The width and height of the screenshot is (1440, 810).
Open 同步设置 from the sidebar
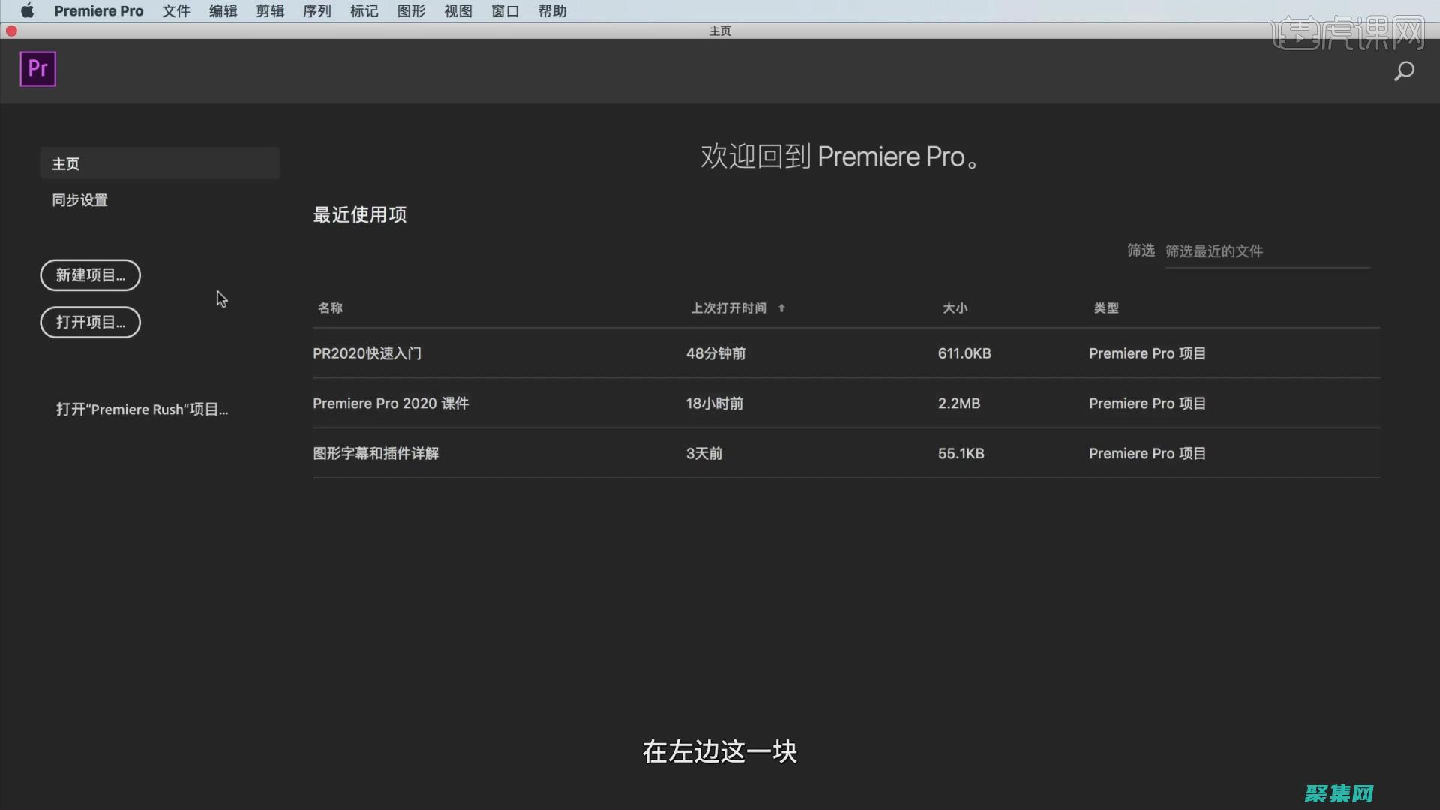(x=79, y=200)
